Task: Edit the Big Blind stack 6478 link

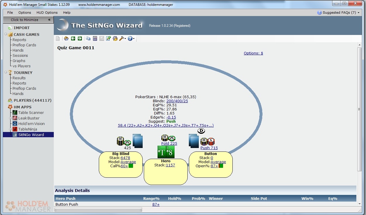Action: [x=125, y=158]
